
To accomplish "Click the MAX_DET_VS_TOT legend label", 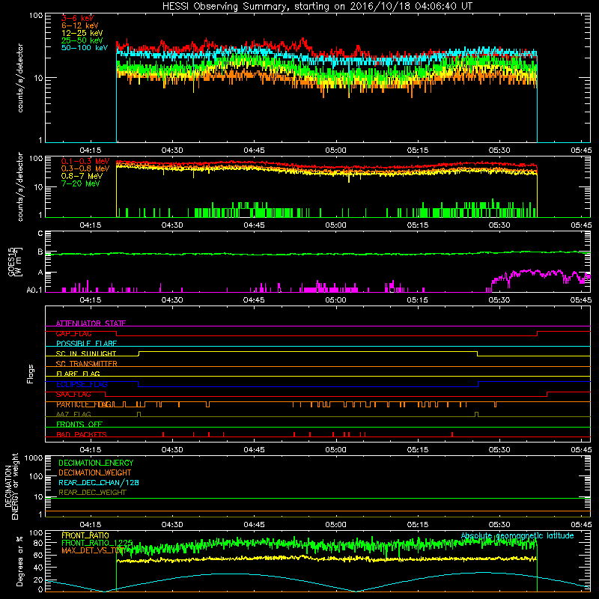I will pyautogui.click(x=93, y=550).
